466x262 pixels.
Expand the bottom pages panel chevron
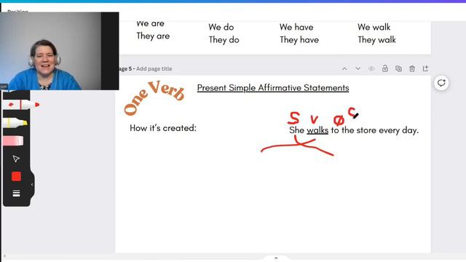pyautogui.click(x=276, y=258)
